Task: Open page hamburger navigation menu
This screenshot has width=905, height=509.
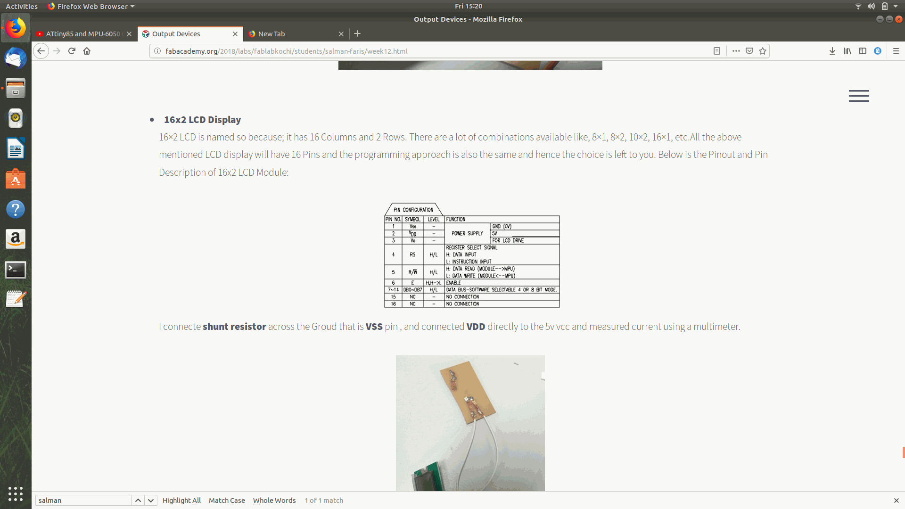Action: pyautogui.click(x=859, y=96)
